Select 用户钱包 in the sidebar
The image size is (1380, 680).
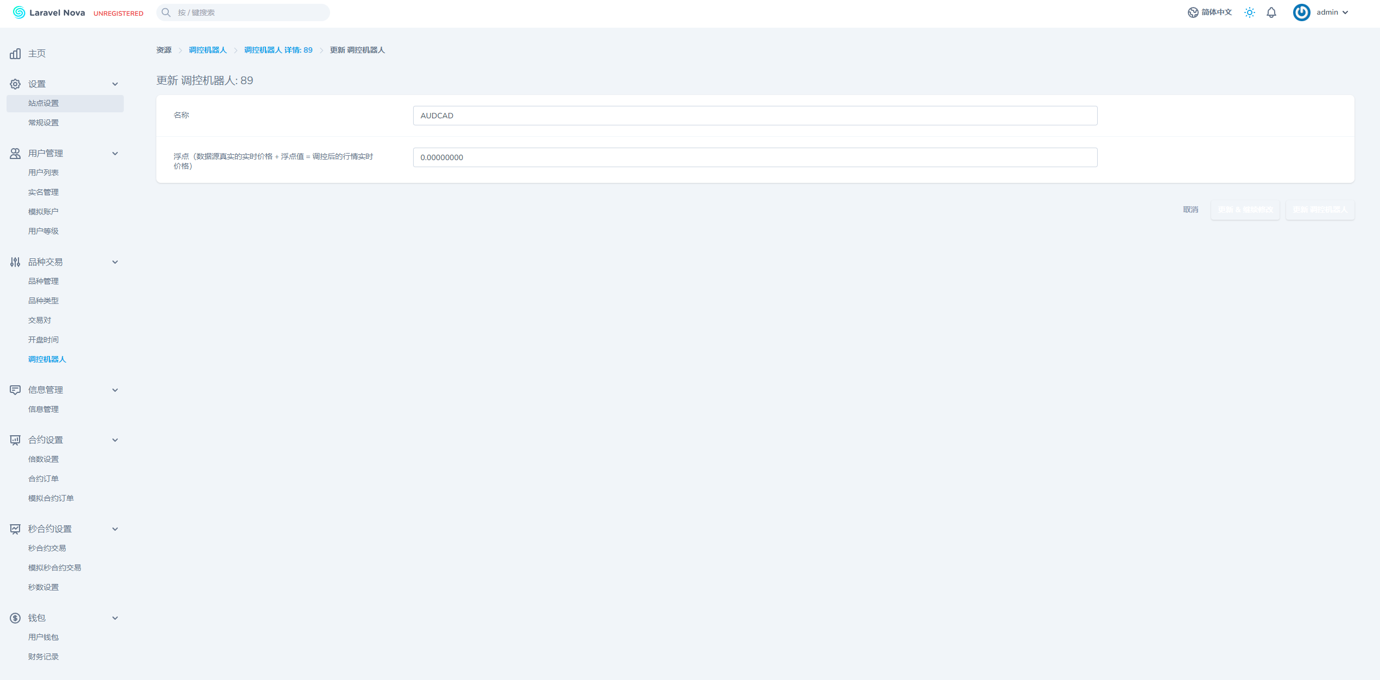click(43, 637)
